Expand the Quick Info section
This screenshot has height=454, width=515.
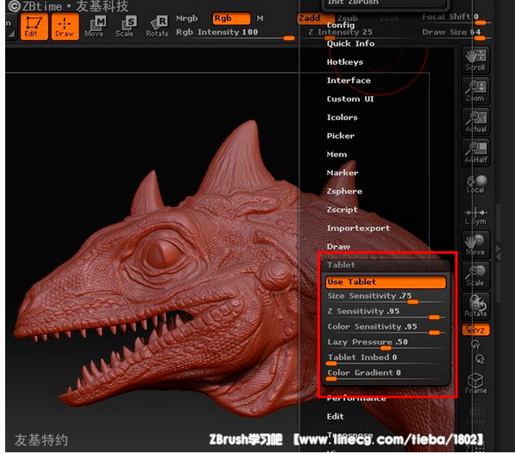[x=350, y=44]
